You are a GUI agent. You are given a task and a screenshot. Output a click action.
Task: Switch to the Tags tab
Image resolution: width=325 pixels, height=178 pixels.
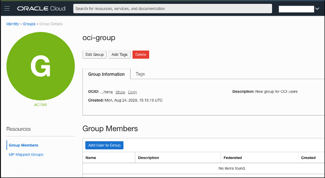(140, 74)
